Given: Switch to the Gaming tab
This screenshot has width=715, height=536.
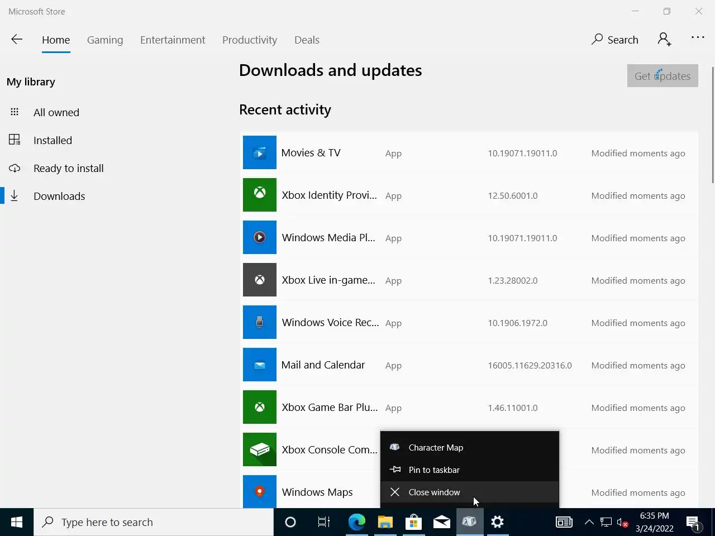Looking at the screenshot, I should pos(105,40).
